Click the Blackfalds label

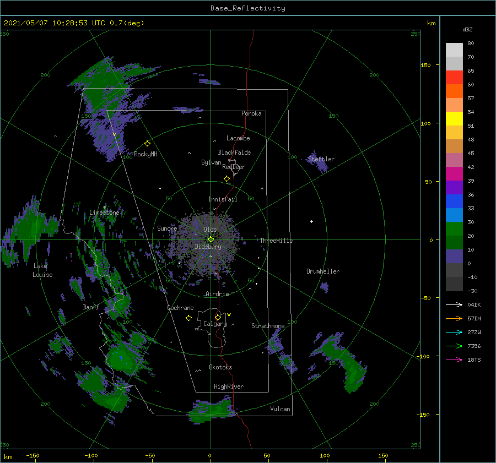[x=234, y=152]
